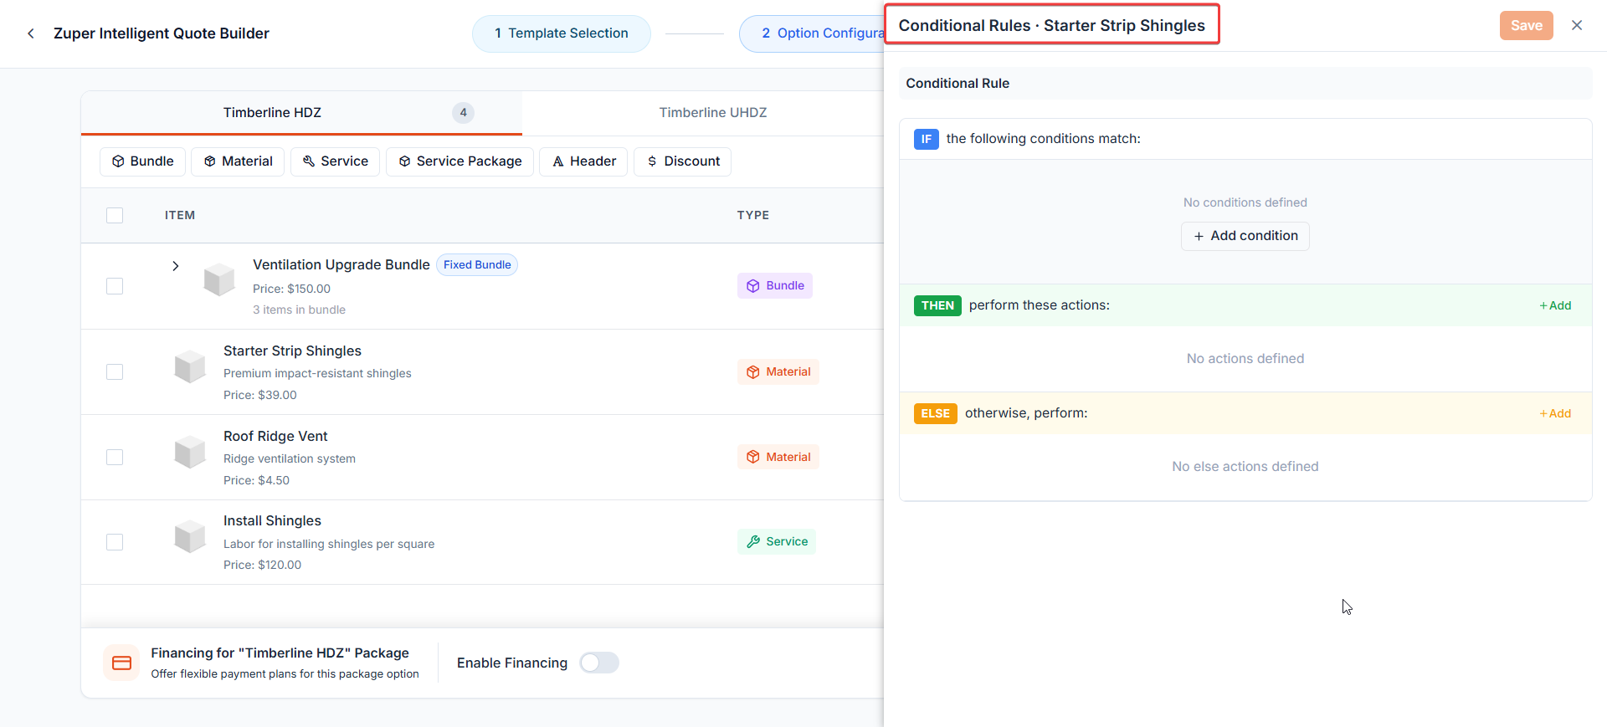This screenshot has height=727, width=1607.
Task: Click the Conditional Rule section heading
Action: [958, 83]
